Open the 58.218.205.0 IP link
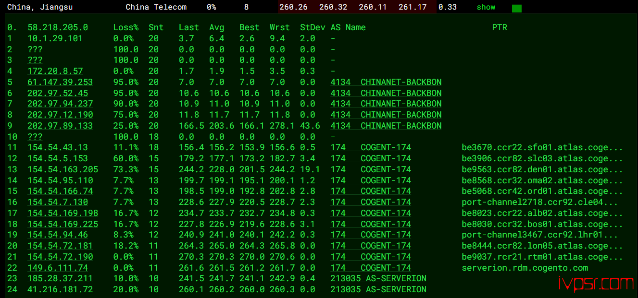638x298 pixels. click(58, 27)
